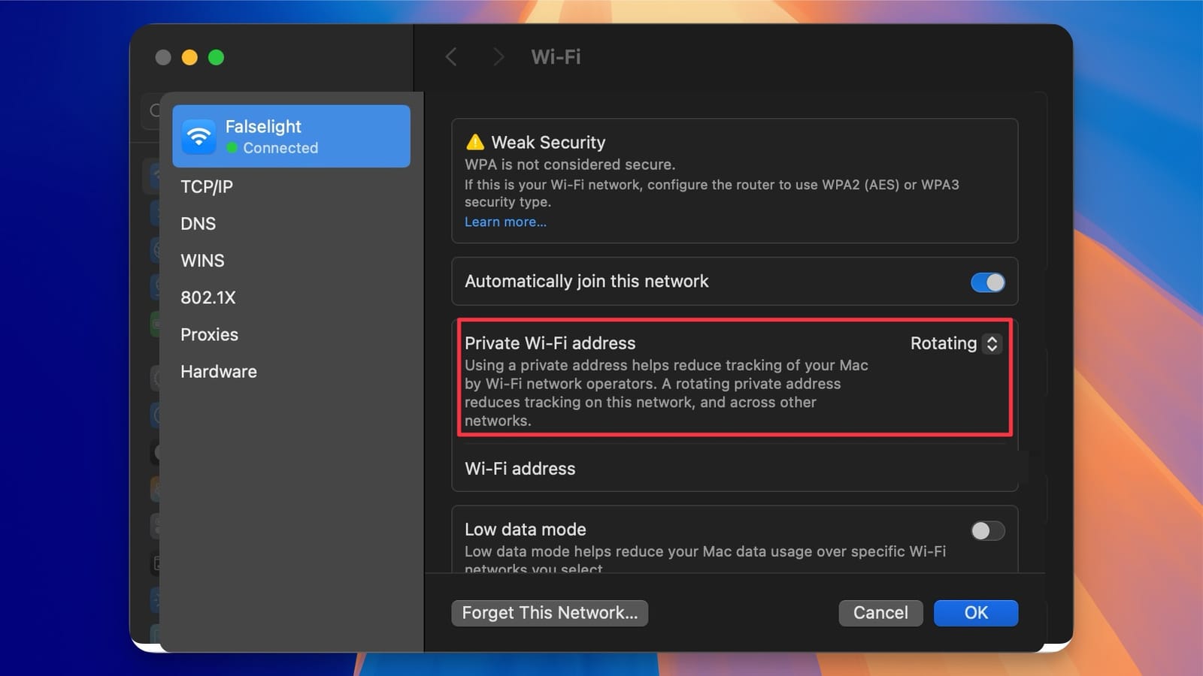Click the Wi-Fi address row
The image size is (1203, 676).
pyautogui.click(x=520, y=468)
